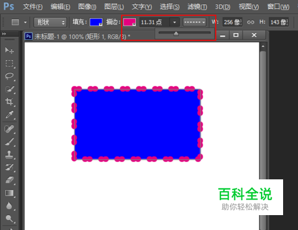Click the H height field showing 143
Image resolution: width=298 pixels, height=230 pixels.
click(279, 22)
